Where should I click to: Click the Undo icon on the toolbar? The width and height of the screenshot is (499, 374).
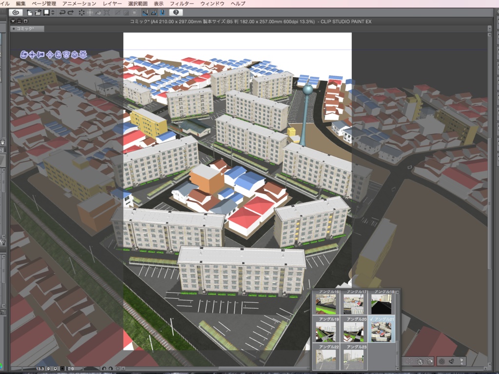pos(62,14)
